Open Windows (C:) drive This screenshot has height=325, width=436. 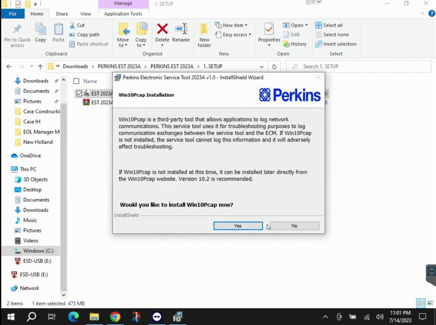38,251
